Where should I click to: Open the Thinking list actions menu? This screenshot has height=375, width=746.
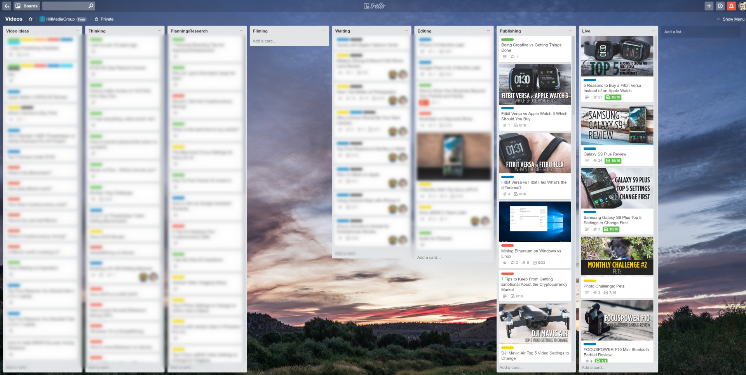159,31
